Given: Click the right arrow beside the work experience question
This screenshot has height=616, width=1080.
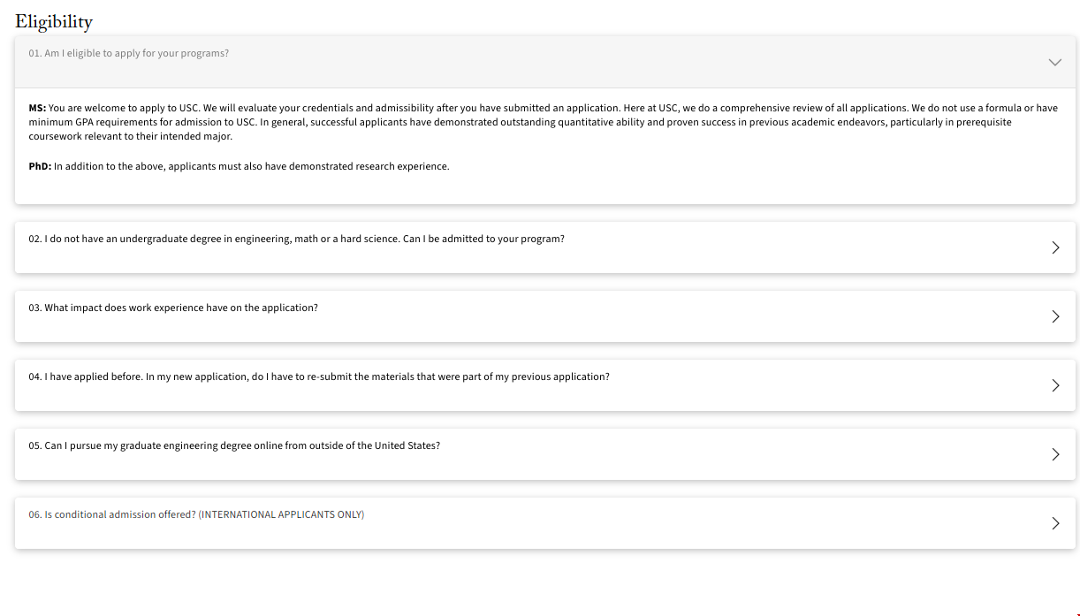Looking at the screenshot, I should [x=1055, y=316].
